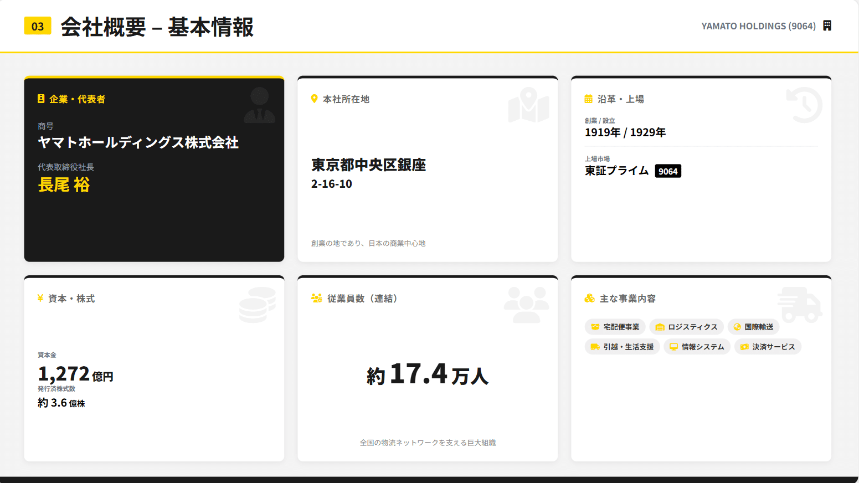Click the 本社所在地 heading

[x=346, y=99]
